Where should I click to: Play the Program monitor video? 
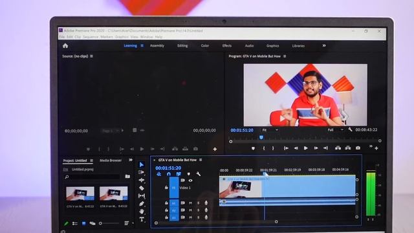coord(306,148)
